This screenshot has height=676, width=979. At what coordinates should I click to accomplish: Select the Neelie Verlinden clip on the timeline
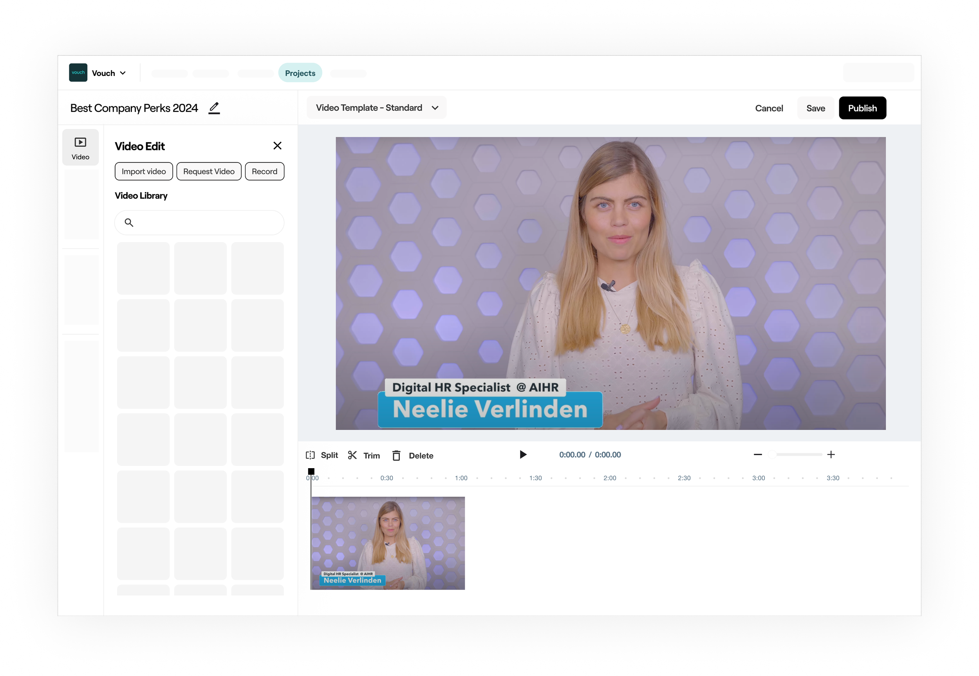click(x=388, y=543)
